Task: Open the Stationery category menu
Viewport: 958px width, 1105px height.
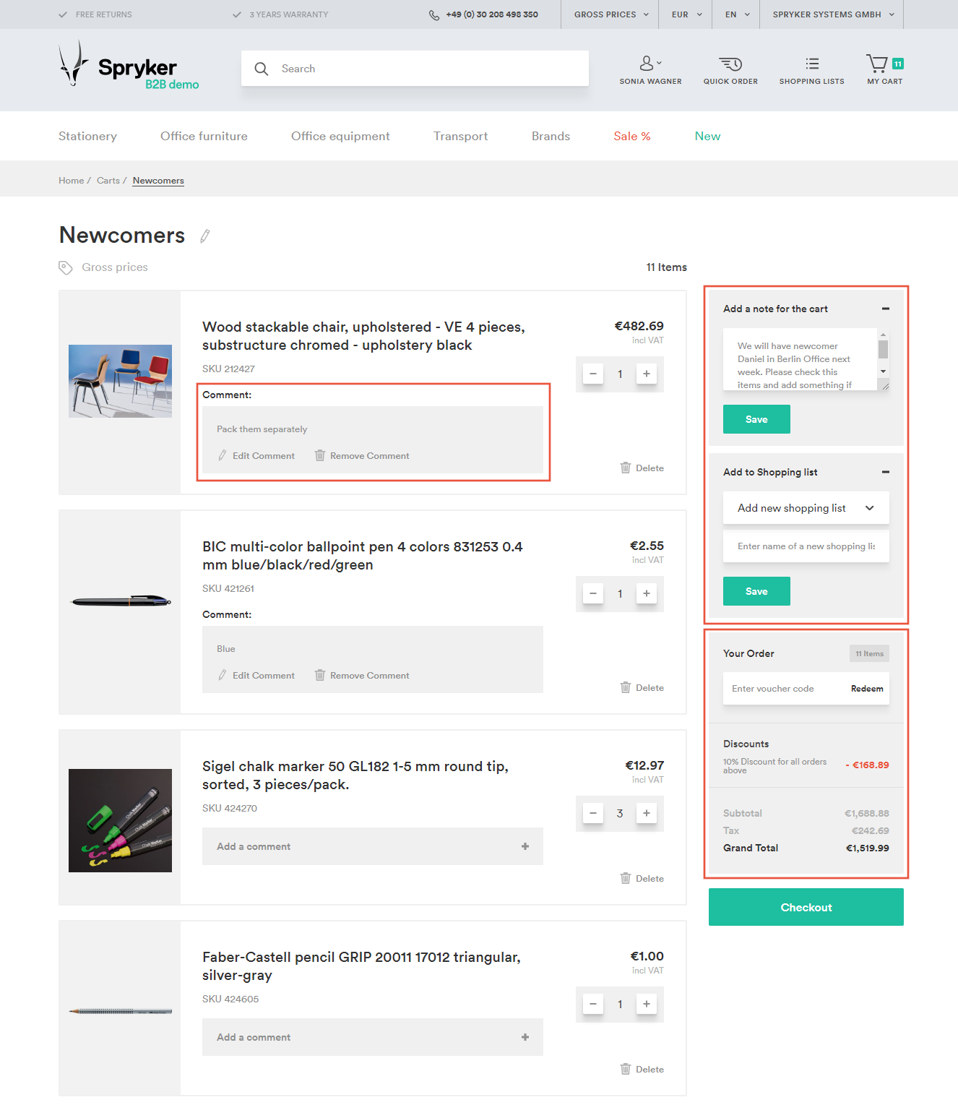Action: (87, 136)
